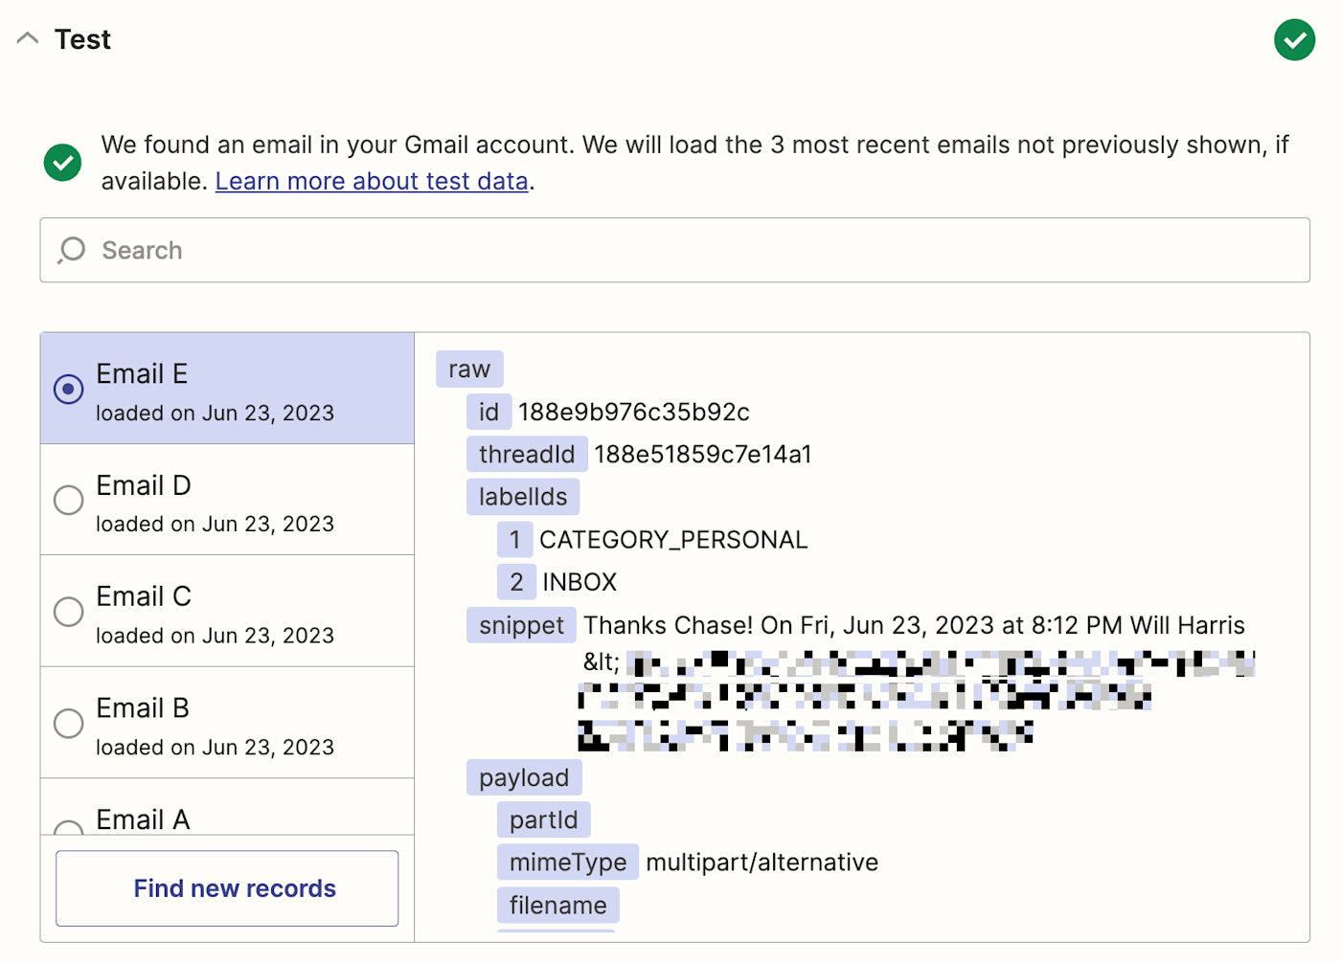The width and height of the screenshot is (1341, 963).
Task: Click the INBOX label value
Action: (580, 582)
